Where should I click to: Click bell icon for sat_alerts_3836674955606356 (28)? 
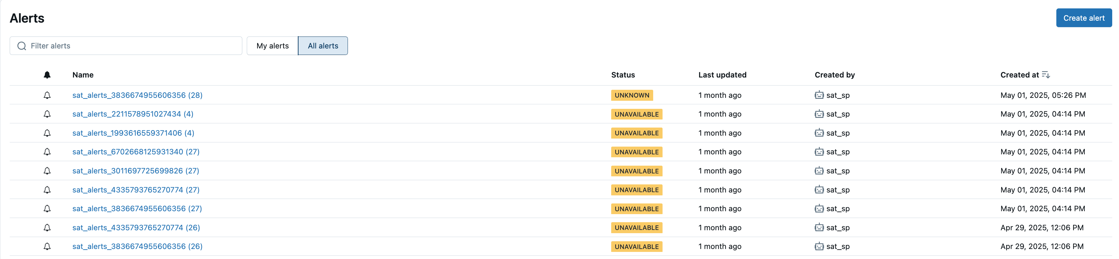[47, 95]
